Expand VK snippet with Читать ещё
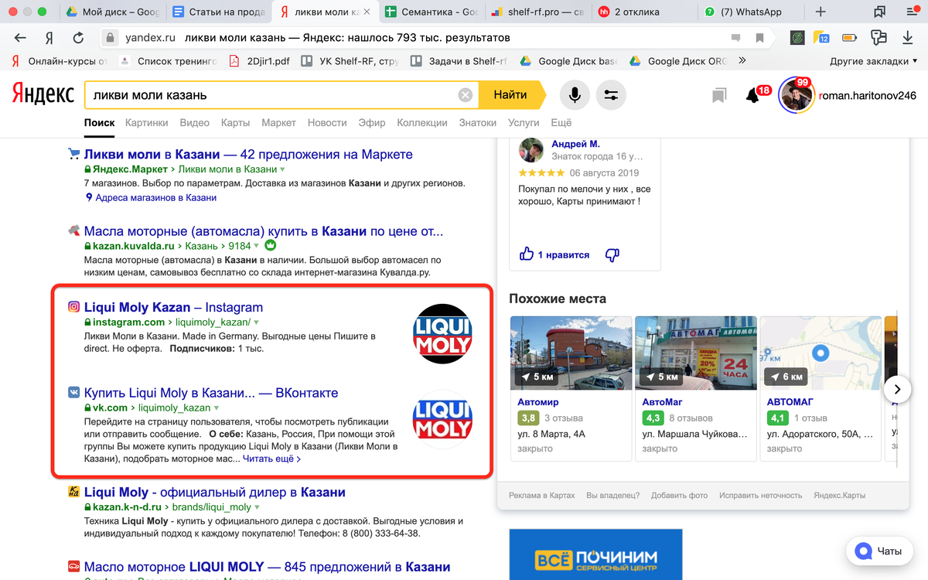The height and width of the screenshot is (580, 928). [x=271, y=459]
